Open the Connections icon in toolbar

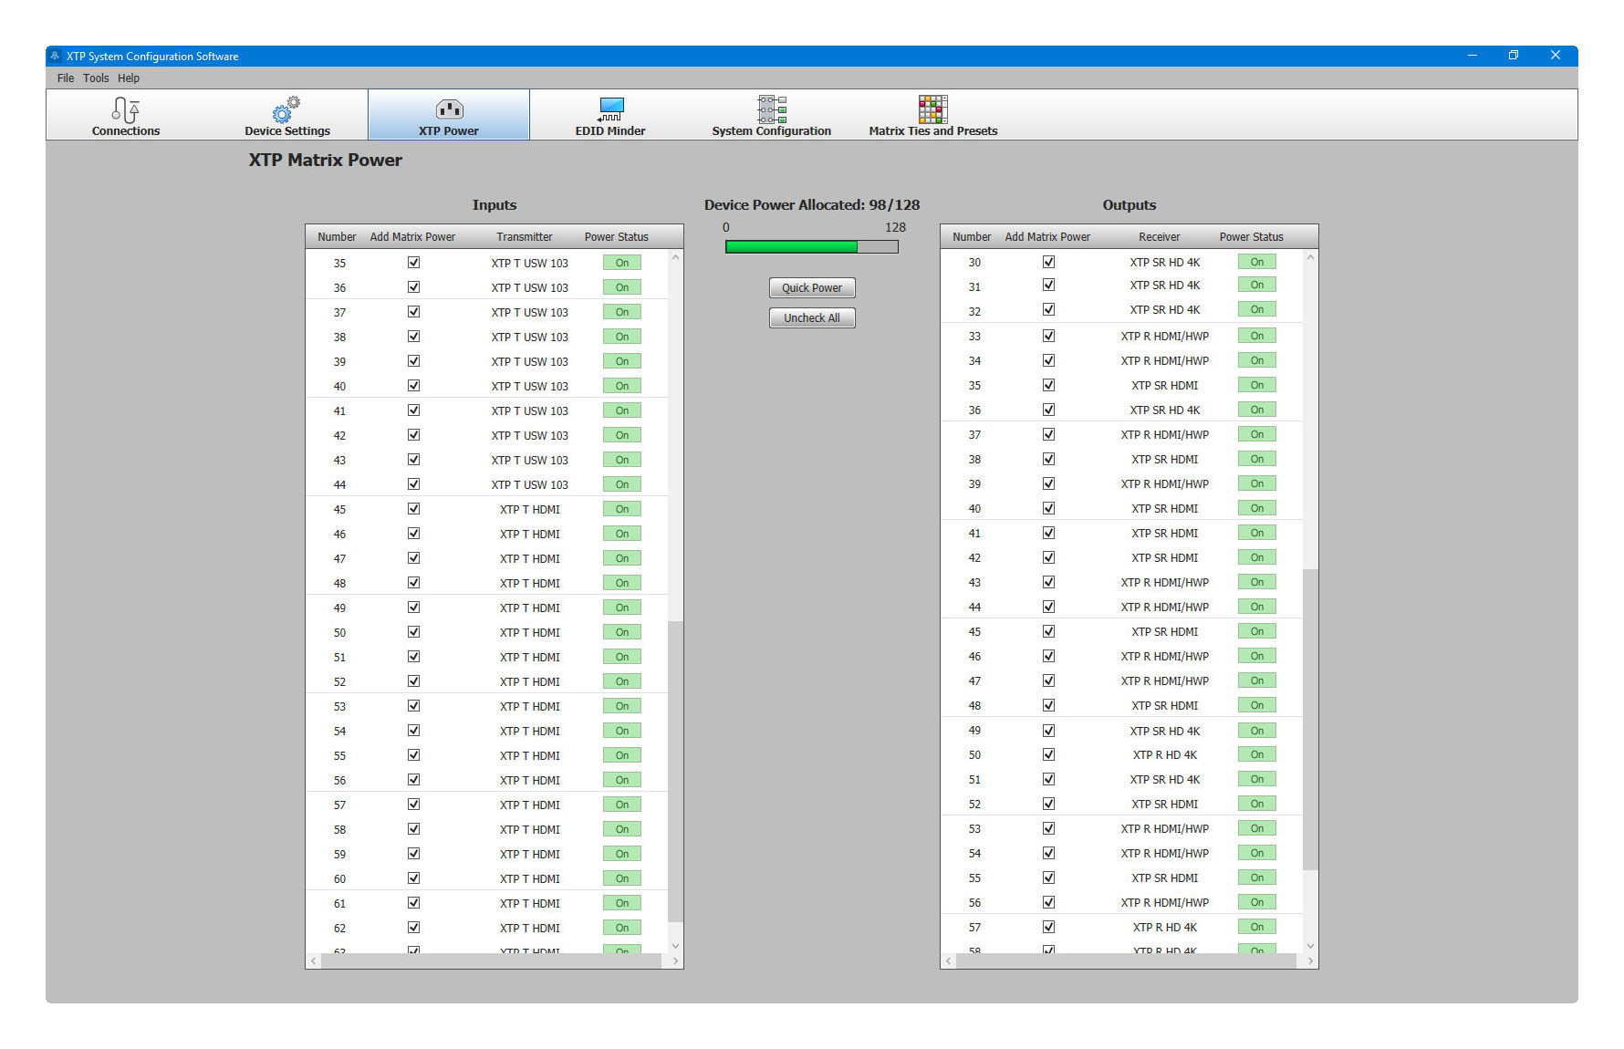[126, 110]
